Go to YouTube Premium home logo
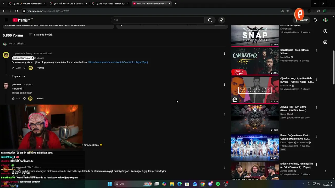The height and width of the screenshot is (188, 335). click(x=22, y=20)
